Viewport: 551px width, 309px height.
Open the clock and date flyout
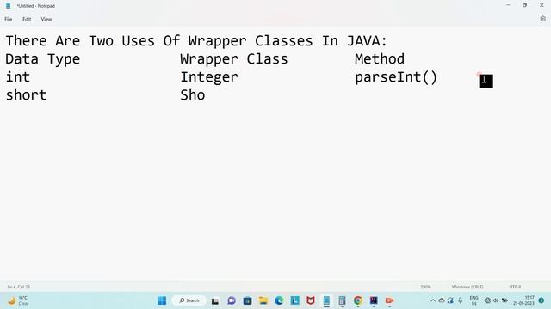point(523,300)
